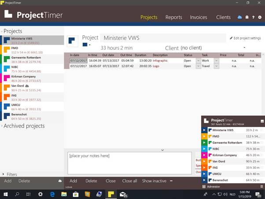Select Gemeente Rotterdam project in sidebar
This screenshot has height=199, width=265.
33,59
